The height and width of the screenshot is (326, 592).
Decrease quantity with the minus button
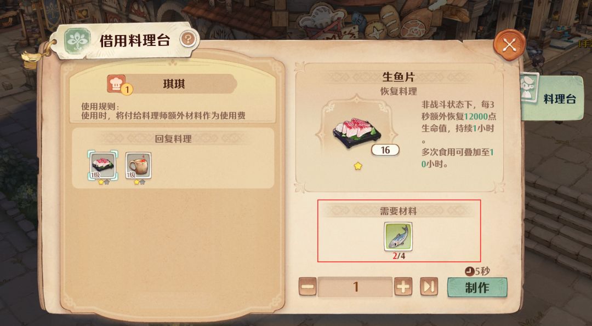point(308,287)
